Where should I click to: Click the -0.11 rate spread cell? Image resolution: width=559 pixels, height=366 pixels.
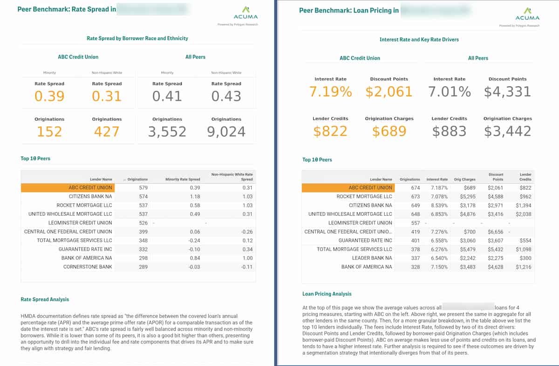point(247,267)
